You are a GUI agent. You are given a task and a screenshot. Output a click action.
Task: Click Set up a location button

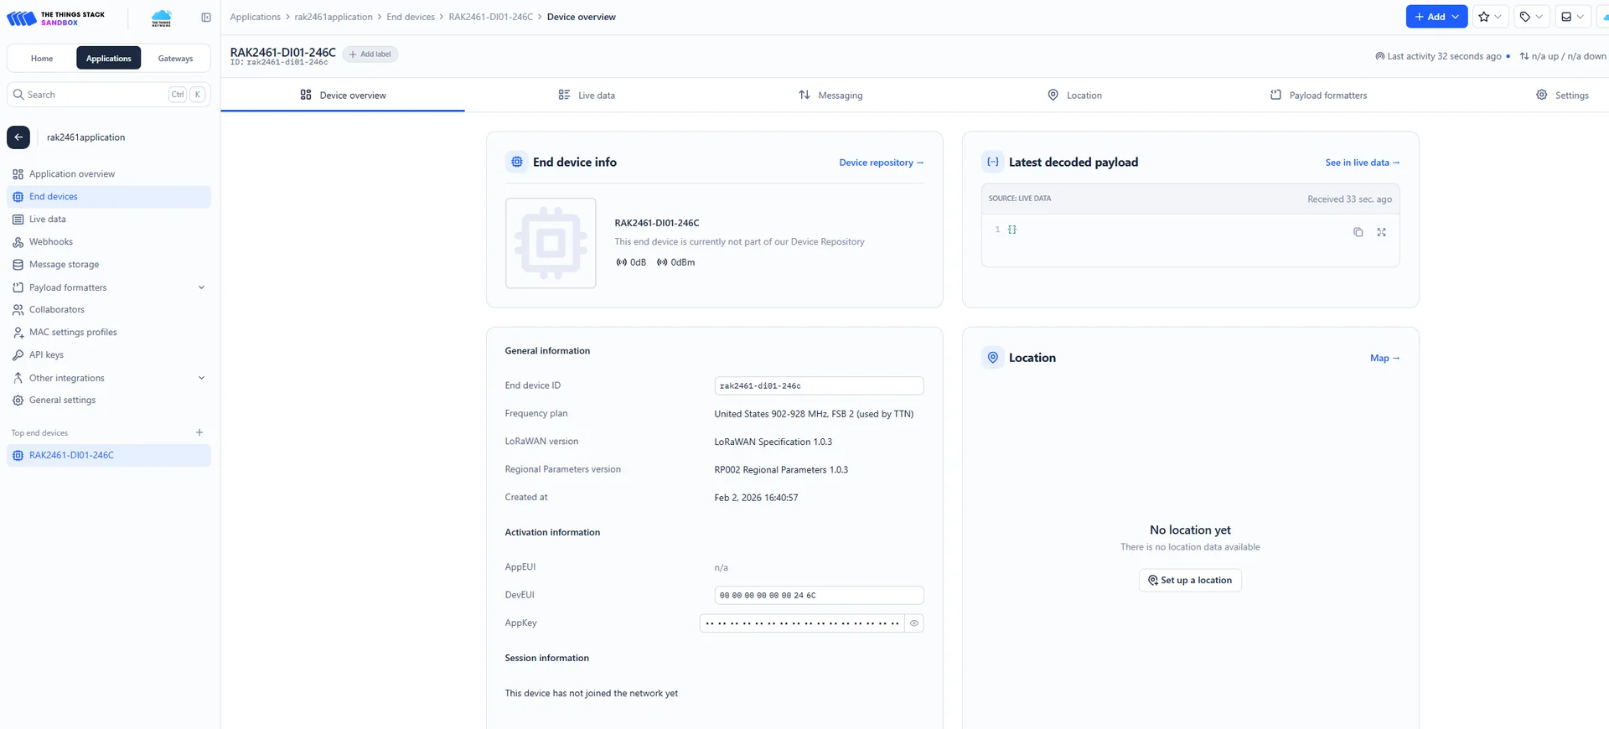[x=1190, y=581]
